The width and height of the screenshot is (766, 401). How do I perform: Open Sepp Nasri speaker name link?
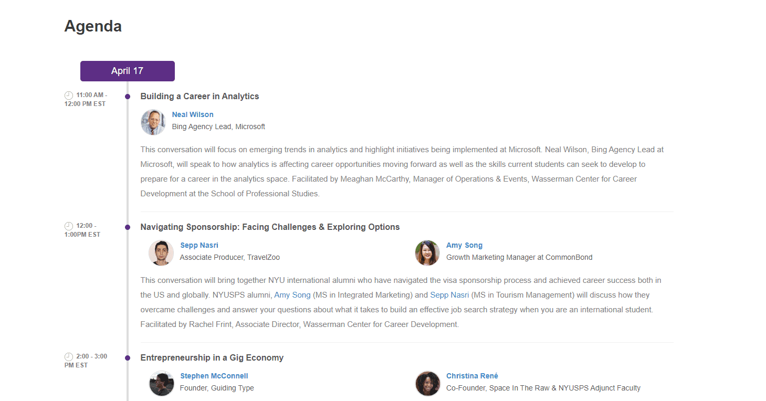(199, 245)
